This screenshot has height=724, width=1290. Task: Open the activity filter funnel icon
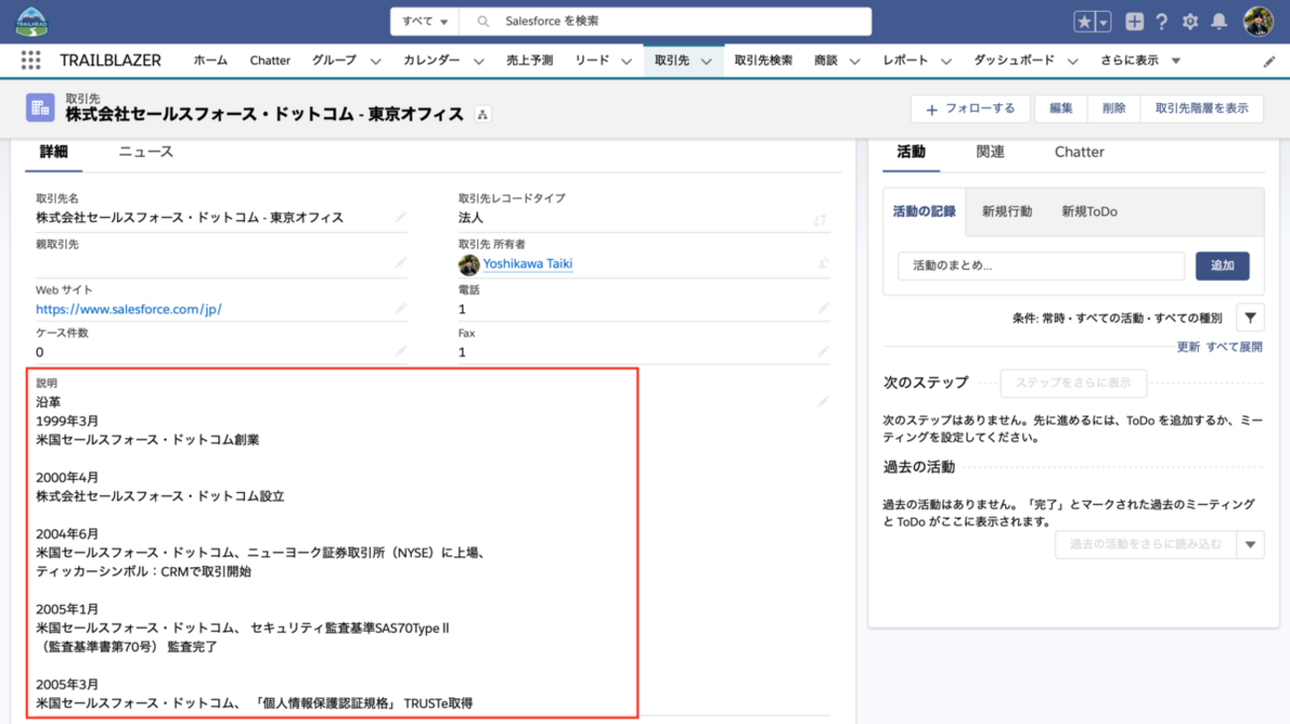pyautogui.click(x=1250, y=317)
